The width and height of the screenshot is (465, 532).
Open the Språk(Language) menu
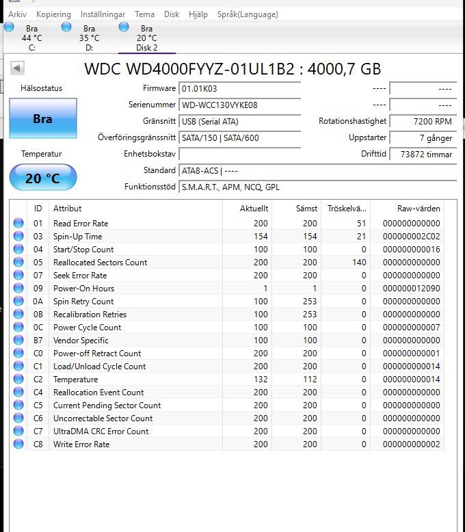pyautogui.click(x=248, y=14)
